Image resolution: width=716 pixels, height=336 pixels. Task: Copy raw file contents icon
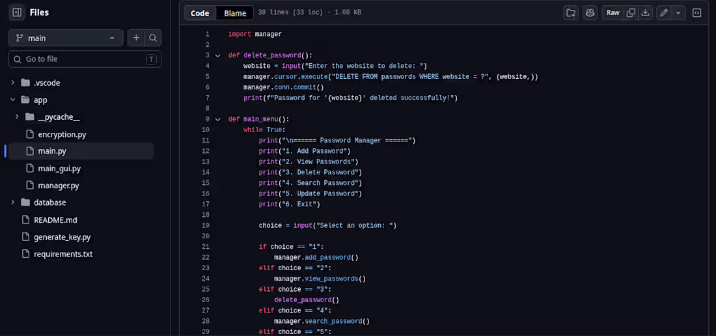(x=631, y=13)
